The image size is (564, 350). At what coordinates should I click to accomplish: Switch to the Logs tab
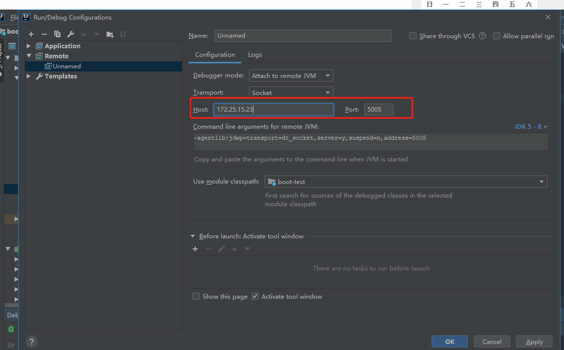(255, 55)
